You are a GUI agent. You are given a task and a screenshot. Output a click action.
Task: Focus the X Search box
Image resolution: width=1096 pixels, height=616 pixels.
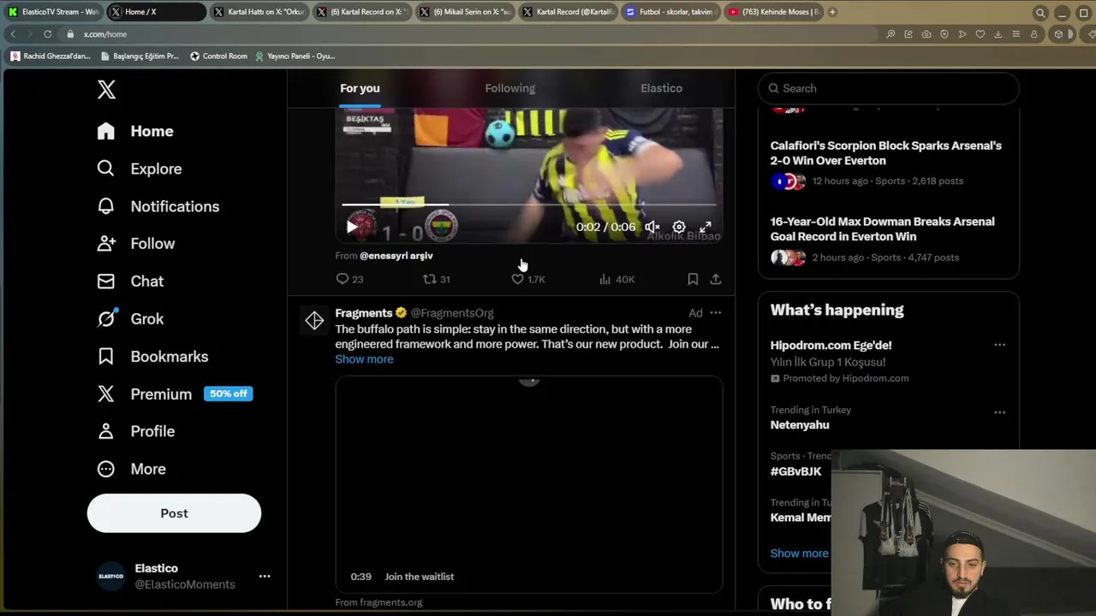click(x=889, y=88)
